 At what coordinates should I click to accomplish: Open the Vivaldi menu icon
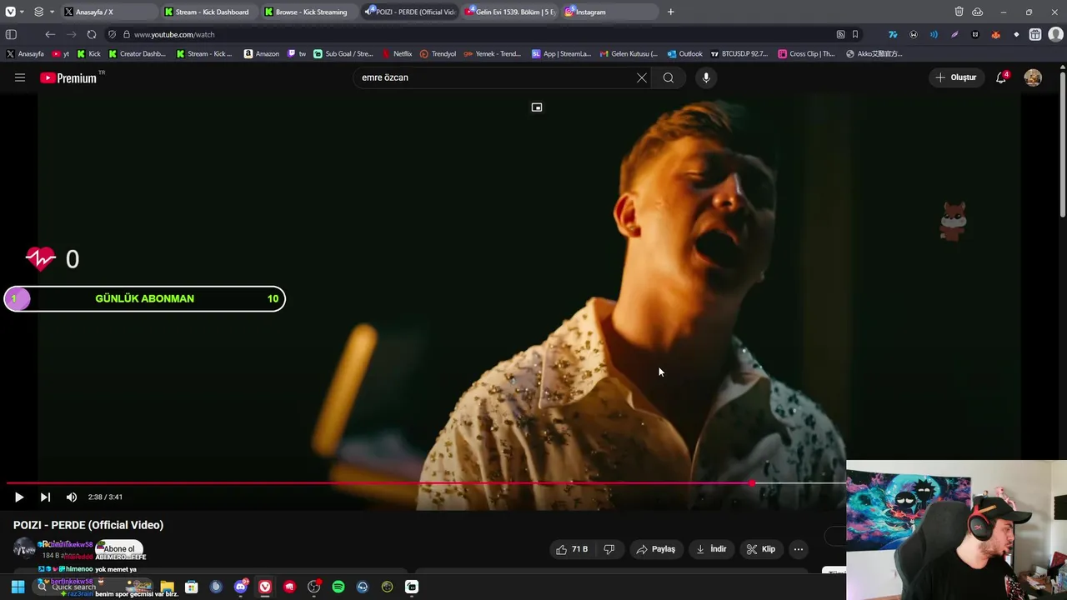tap(10, 12)
